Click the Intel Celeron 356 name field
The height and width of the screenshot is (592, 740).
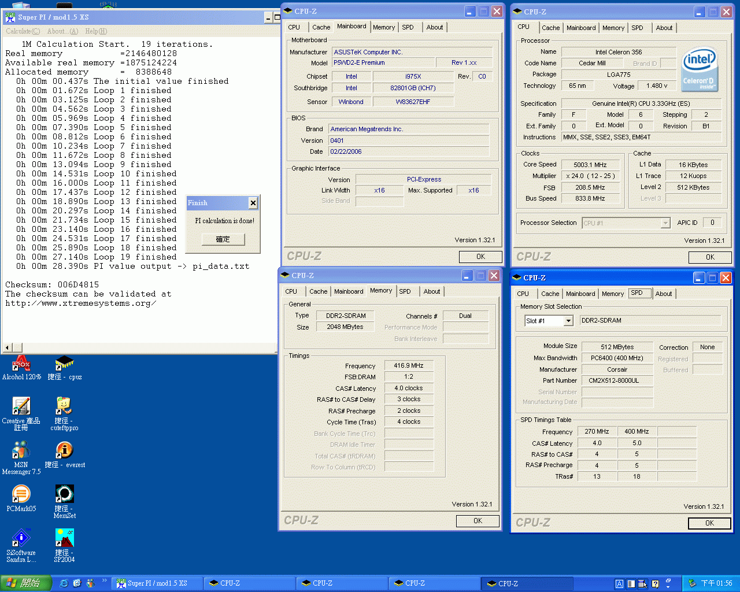(x=619, y=52)
